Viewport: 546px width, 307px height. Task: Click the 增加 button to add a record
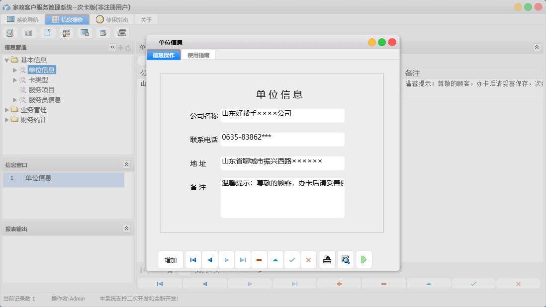171,259
